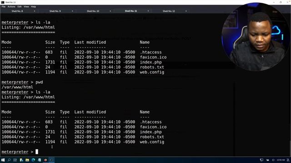The width and height of the screenshot is (291, 163).
Task: Click the 'pwd' command text
Action: tap(39, 82)
